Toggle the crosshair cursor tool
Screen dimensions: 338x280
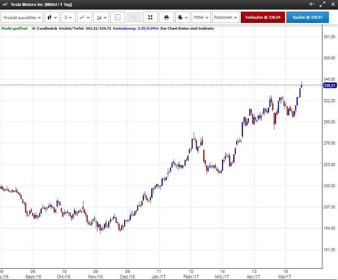pyautogui.click(x=118, y=18)
